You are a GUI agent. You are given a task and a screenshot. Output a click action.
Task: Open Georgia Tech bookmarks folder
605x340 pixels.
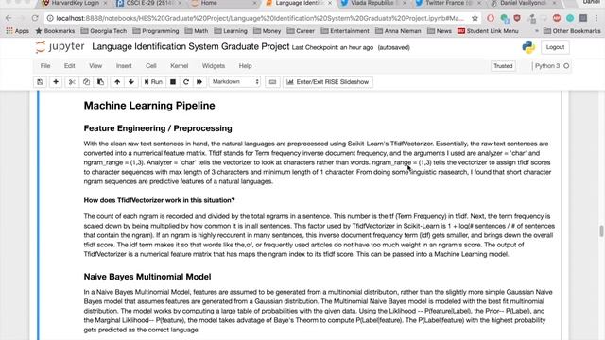tap(103, 31)
